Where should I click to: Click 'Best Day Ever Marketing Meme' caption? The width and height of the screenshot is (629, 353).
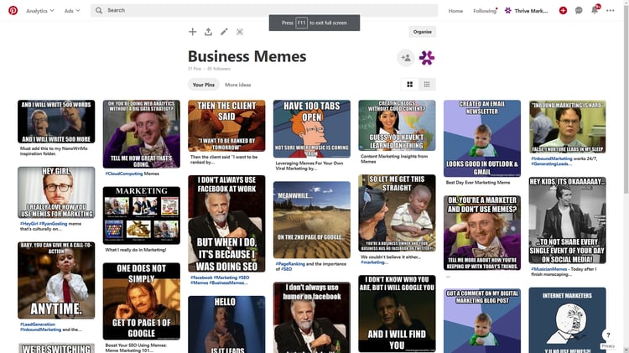pyautogui.click(x=478, y=183)
